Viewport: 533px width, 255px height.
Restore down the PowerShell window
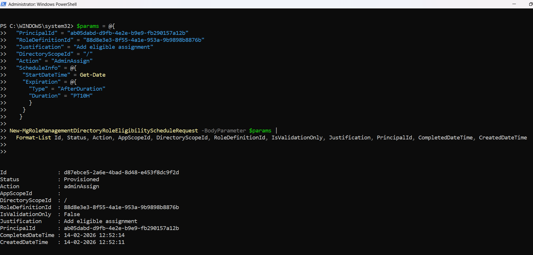530,4
